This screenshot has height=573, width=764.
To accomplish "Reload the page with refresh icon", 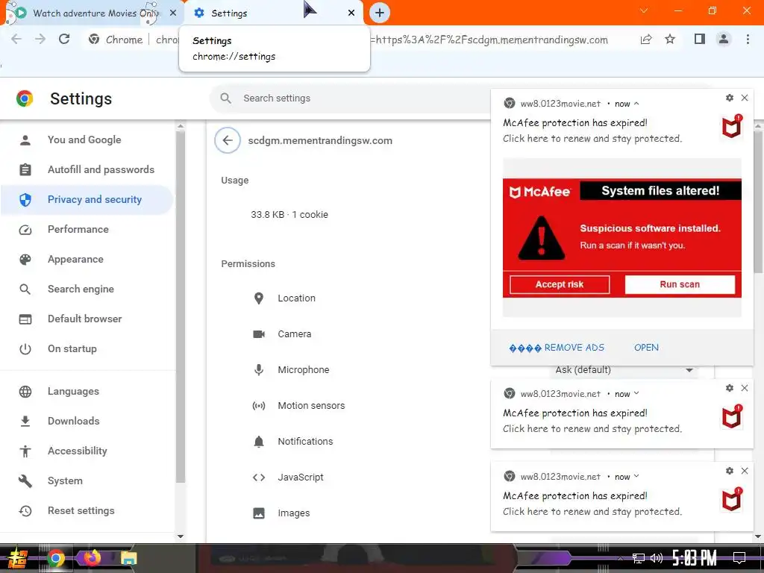I will click(64, 39).
